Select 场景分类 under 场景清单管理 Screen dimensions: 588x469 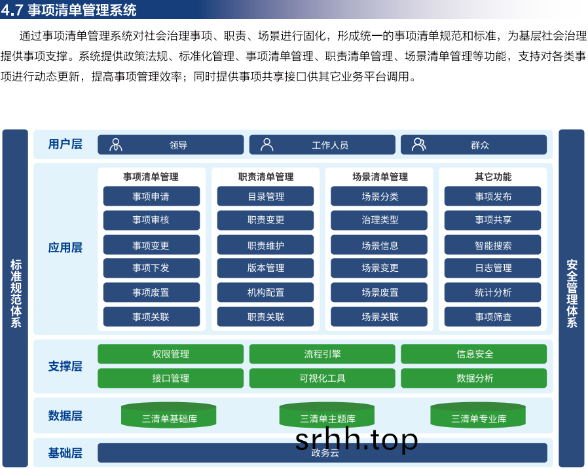(379, 197)
